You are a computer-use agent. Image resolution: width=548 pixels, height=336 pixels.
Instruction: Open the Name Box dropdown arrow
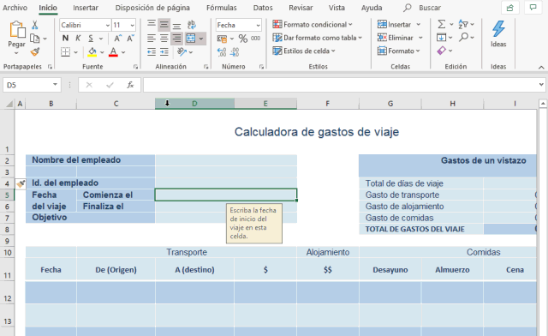(x=55, y=85)
